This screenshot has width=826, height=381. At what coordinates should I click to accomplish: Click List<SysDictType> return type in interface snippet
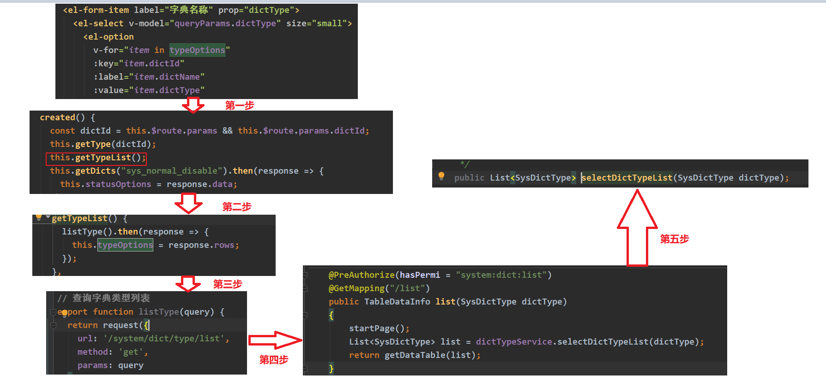pos(533,177)
